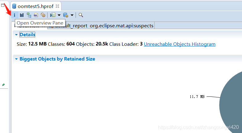242x133 pixels.
Task: Click the Classes 604 value
Action: click(70, 44)
